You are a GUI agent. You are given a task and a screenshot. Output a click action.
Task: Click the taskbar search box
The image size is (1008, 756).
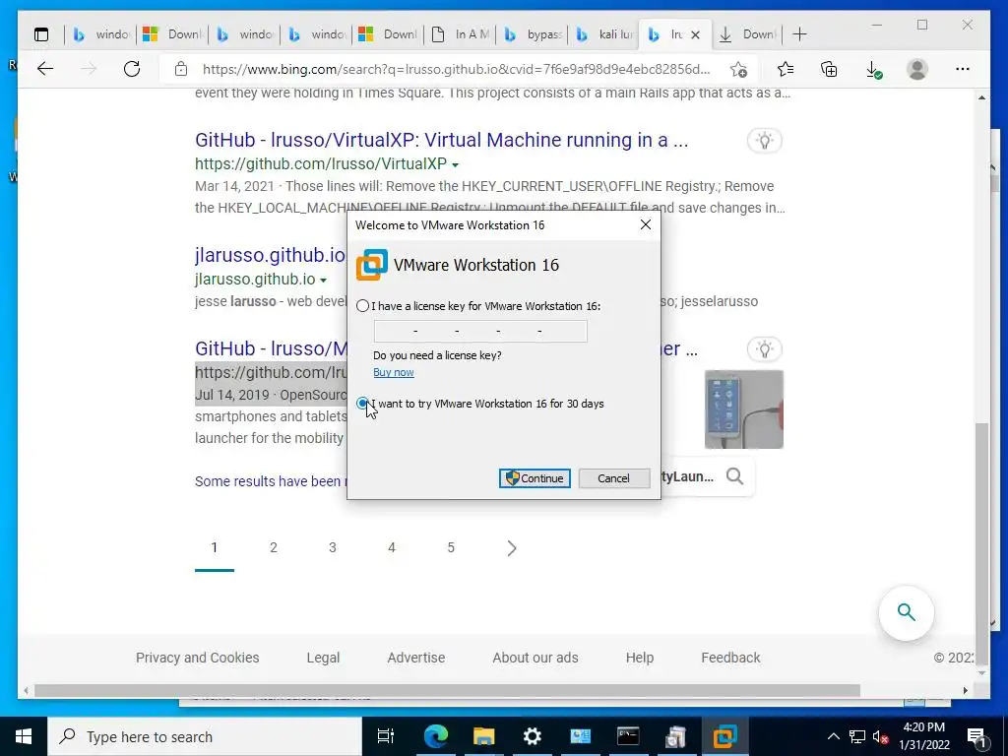point(205,736)
